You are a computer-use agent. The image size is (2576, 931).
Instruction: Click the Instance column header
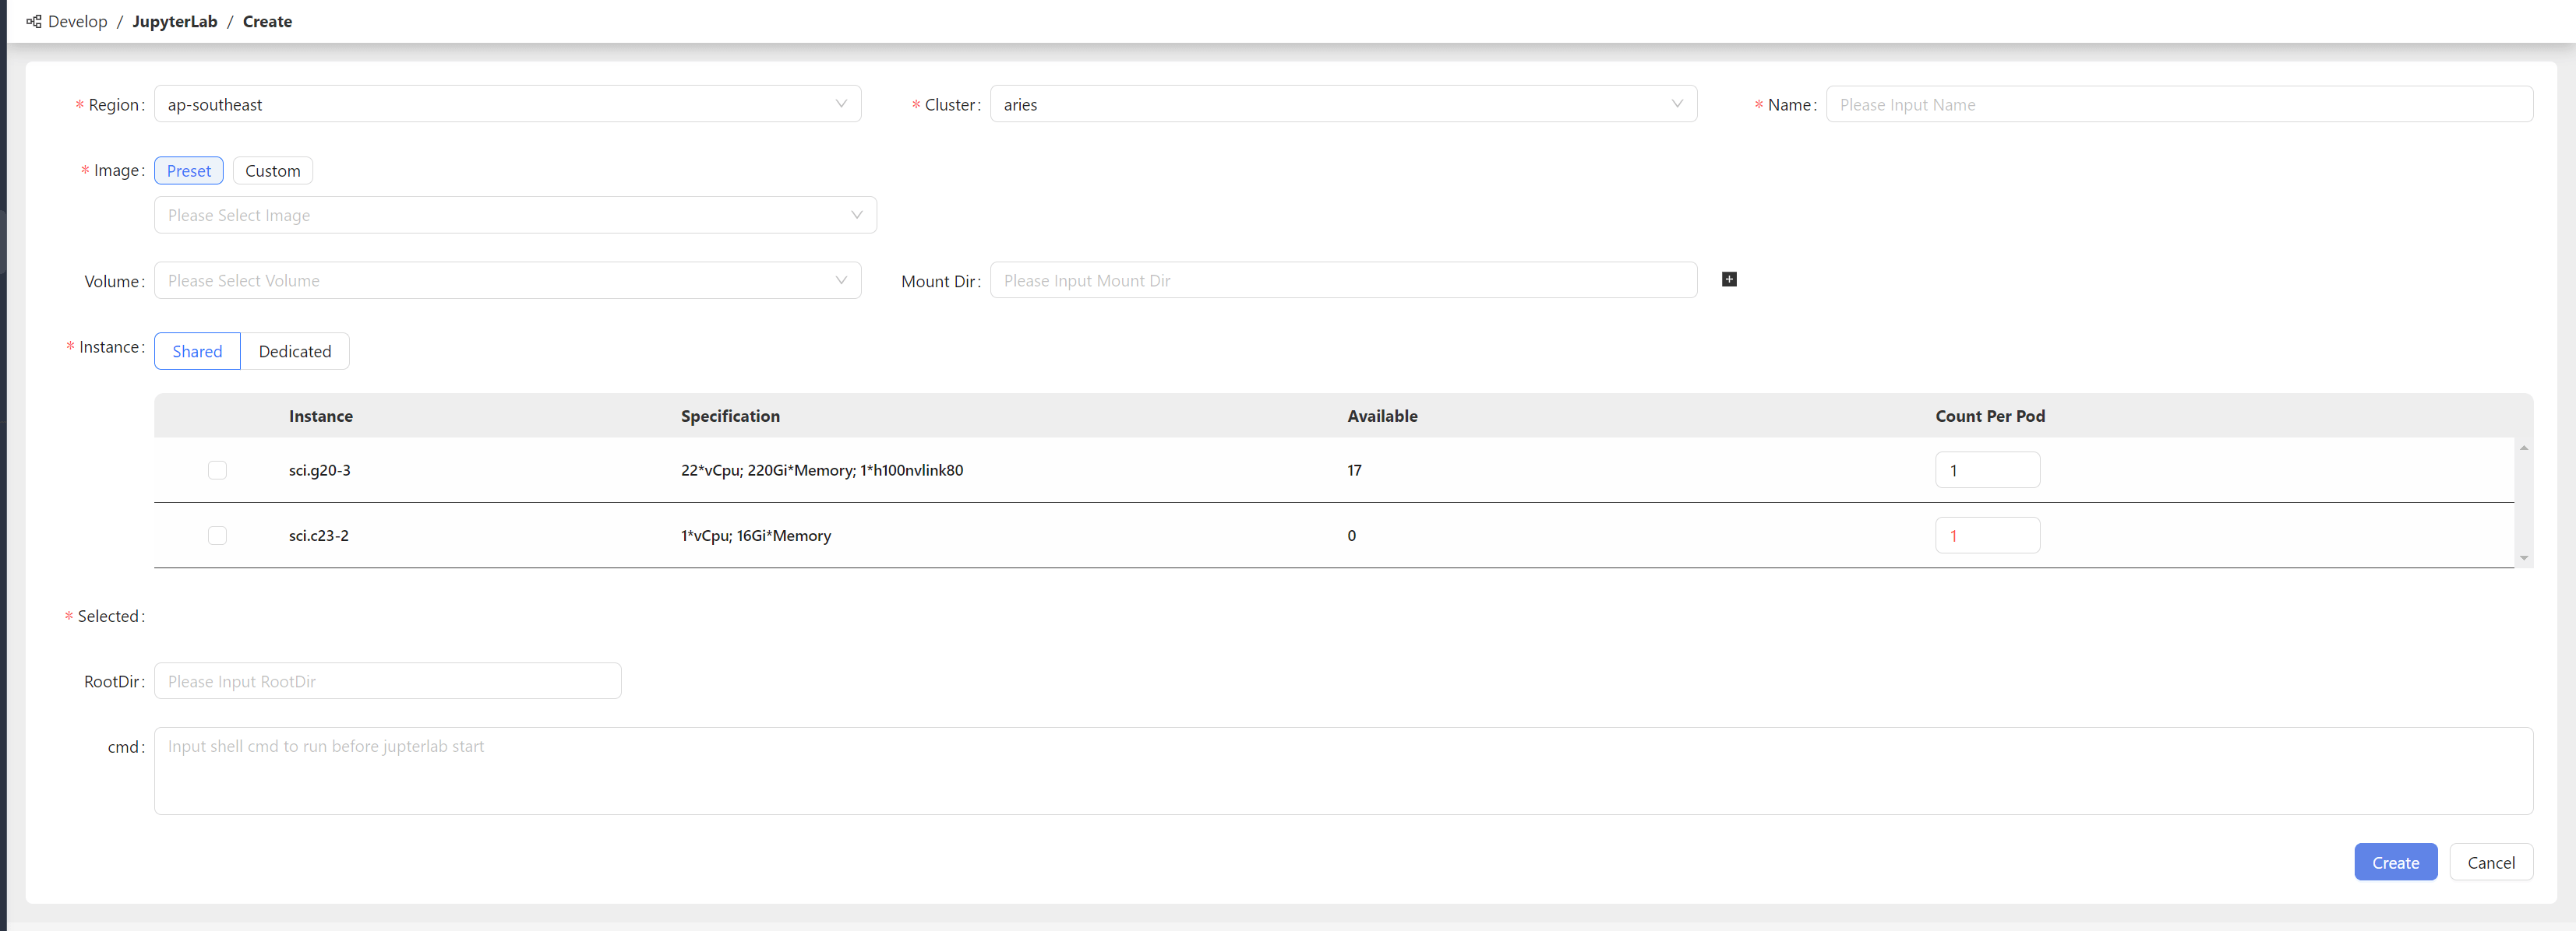pos(320,416)
